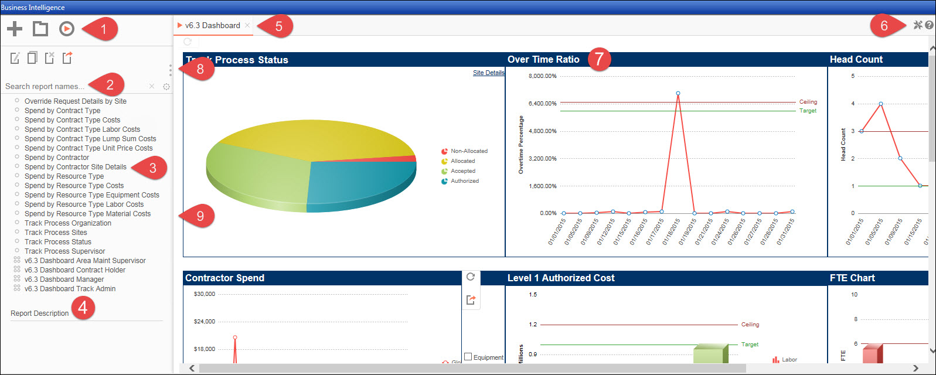Toggle the Equipment checkbox

tap(468, 356)
